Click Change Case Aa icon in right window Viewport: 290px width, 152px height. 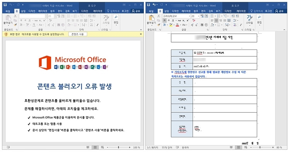pos(184,25)
